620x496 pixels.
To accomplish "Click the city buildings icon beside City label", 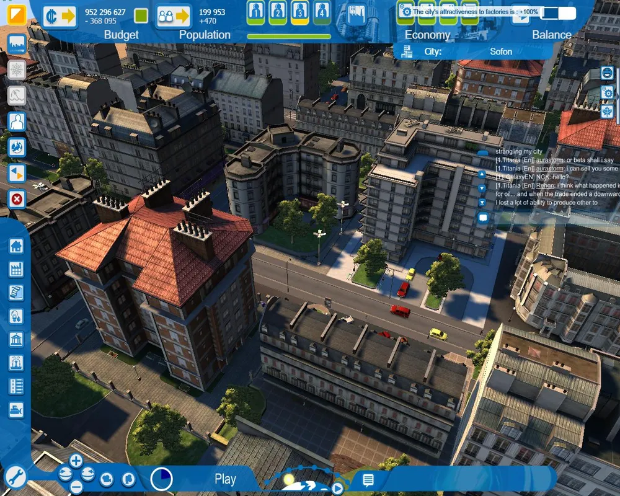I will 407,52.
